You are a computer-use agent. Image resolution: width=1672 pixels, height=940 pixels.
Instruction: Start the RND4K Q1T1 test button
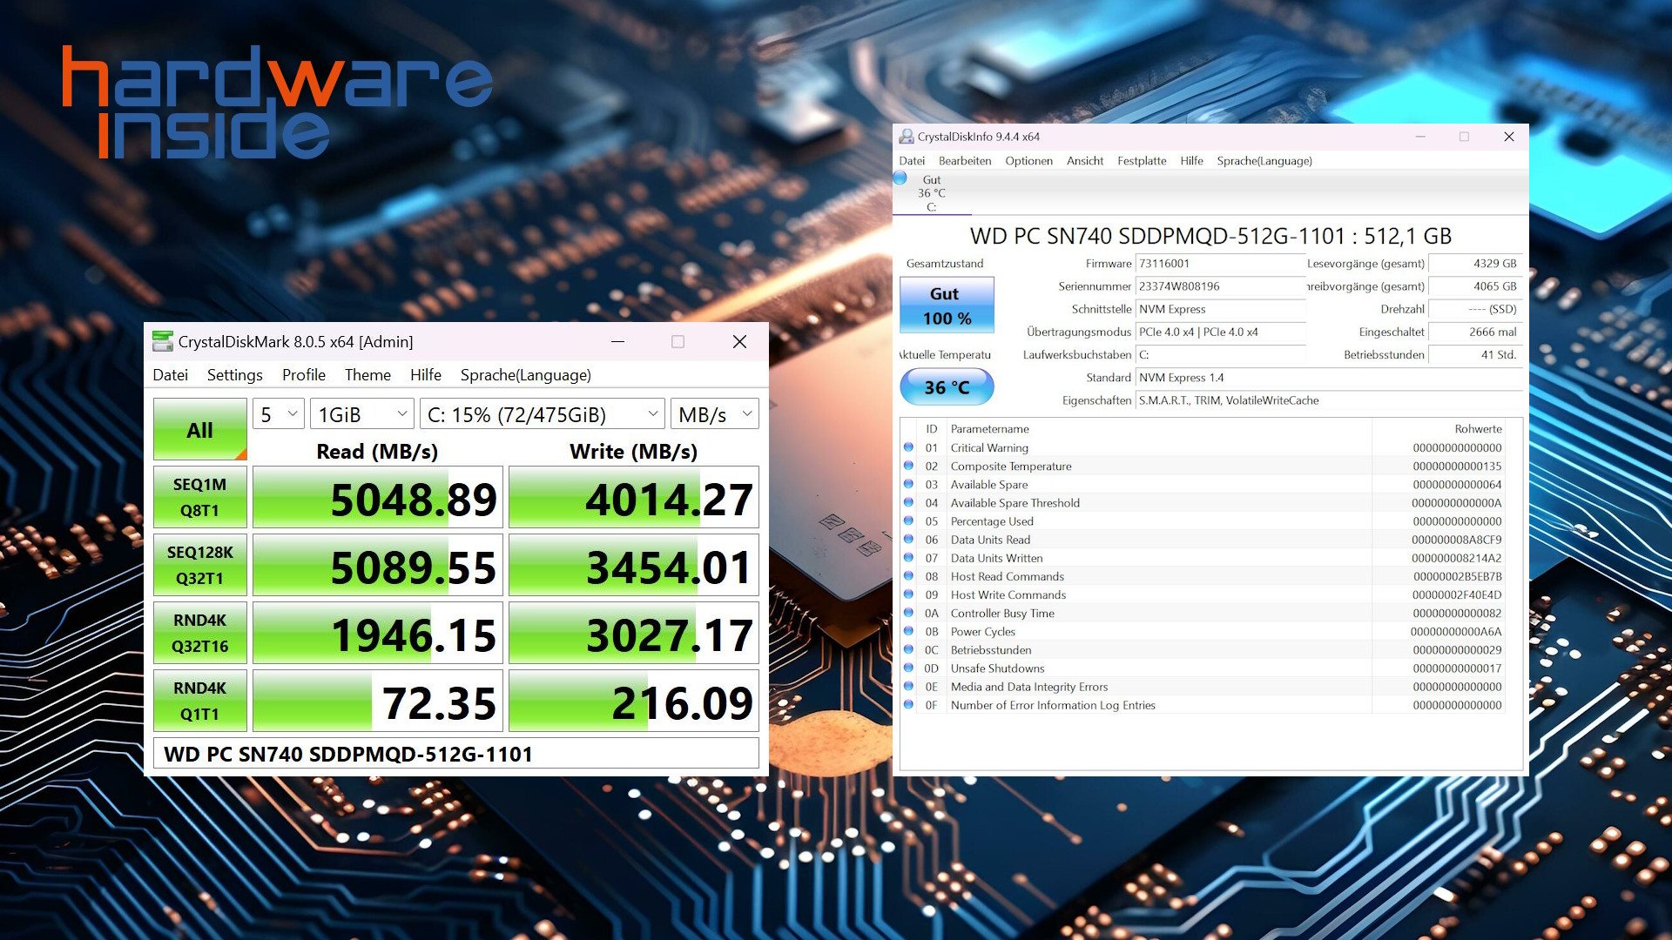click(199, 701)
